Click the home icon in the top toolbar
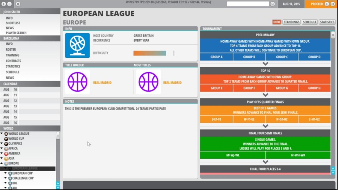338x190 pixels. (x=18, y=4)
